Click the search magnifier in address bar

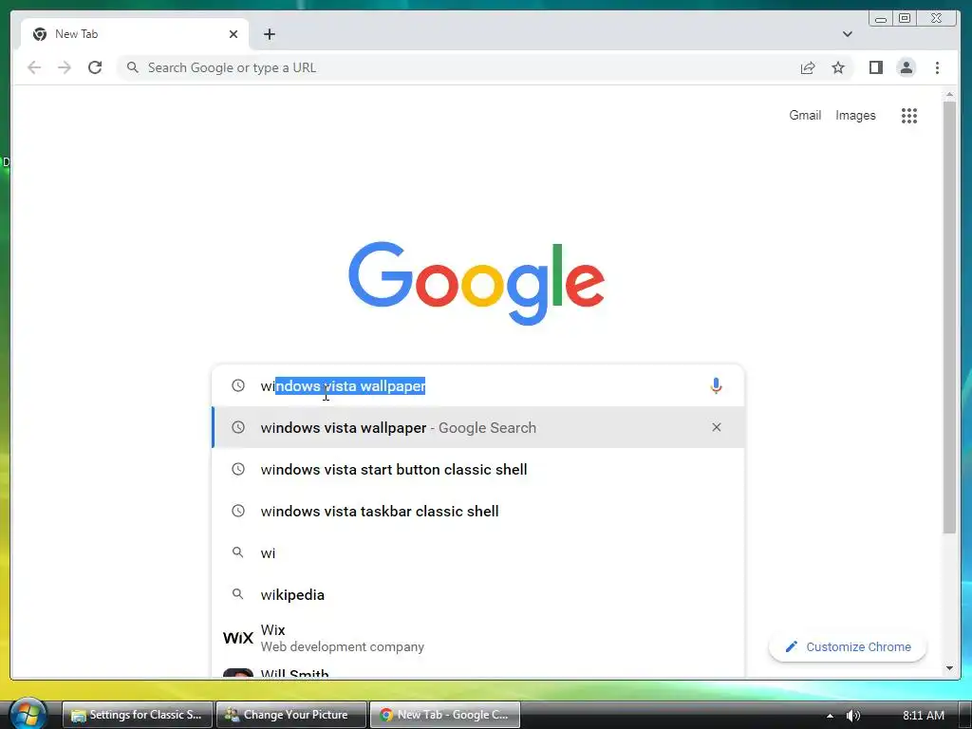133,67
